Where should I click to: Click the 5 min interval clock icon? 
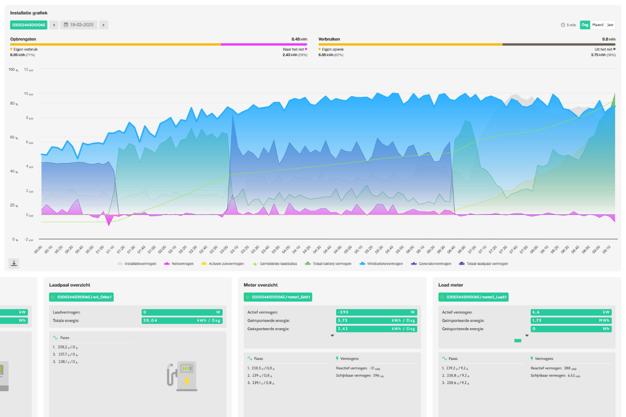coord(563,25)
